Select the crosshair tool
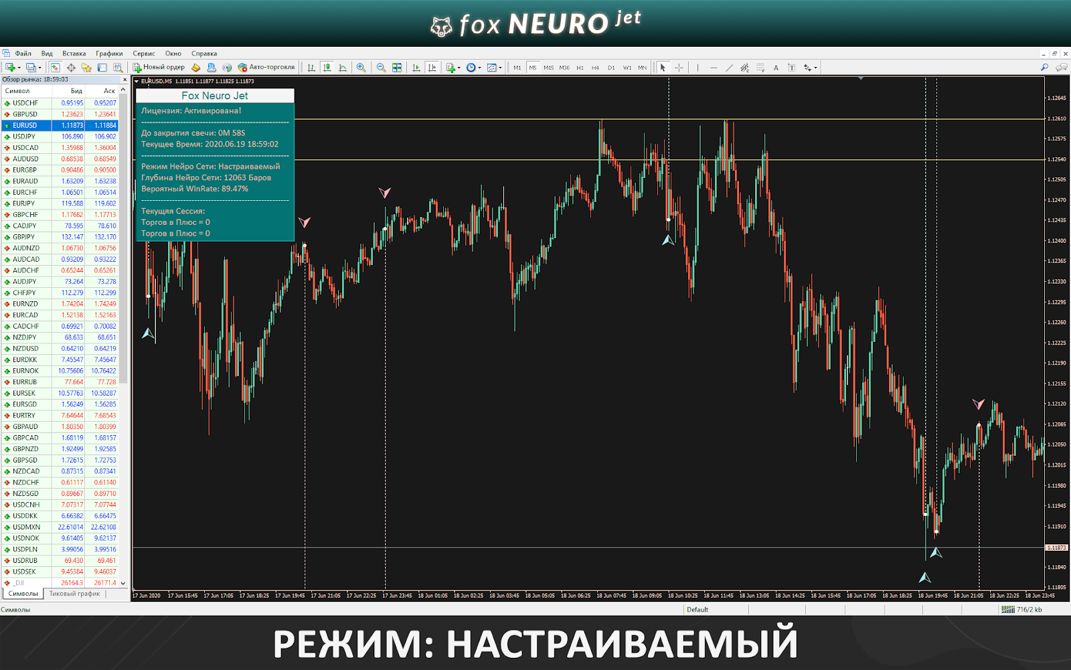The height and width of the screenshot is (670, 1071). 679,68
